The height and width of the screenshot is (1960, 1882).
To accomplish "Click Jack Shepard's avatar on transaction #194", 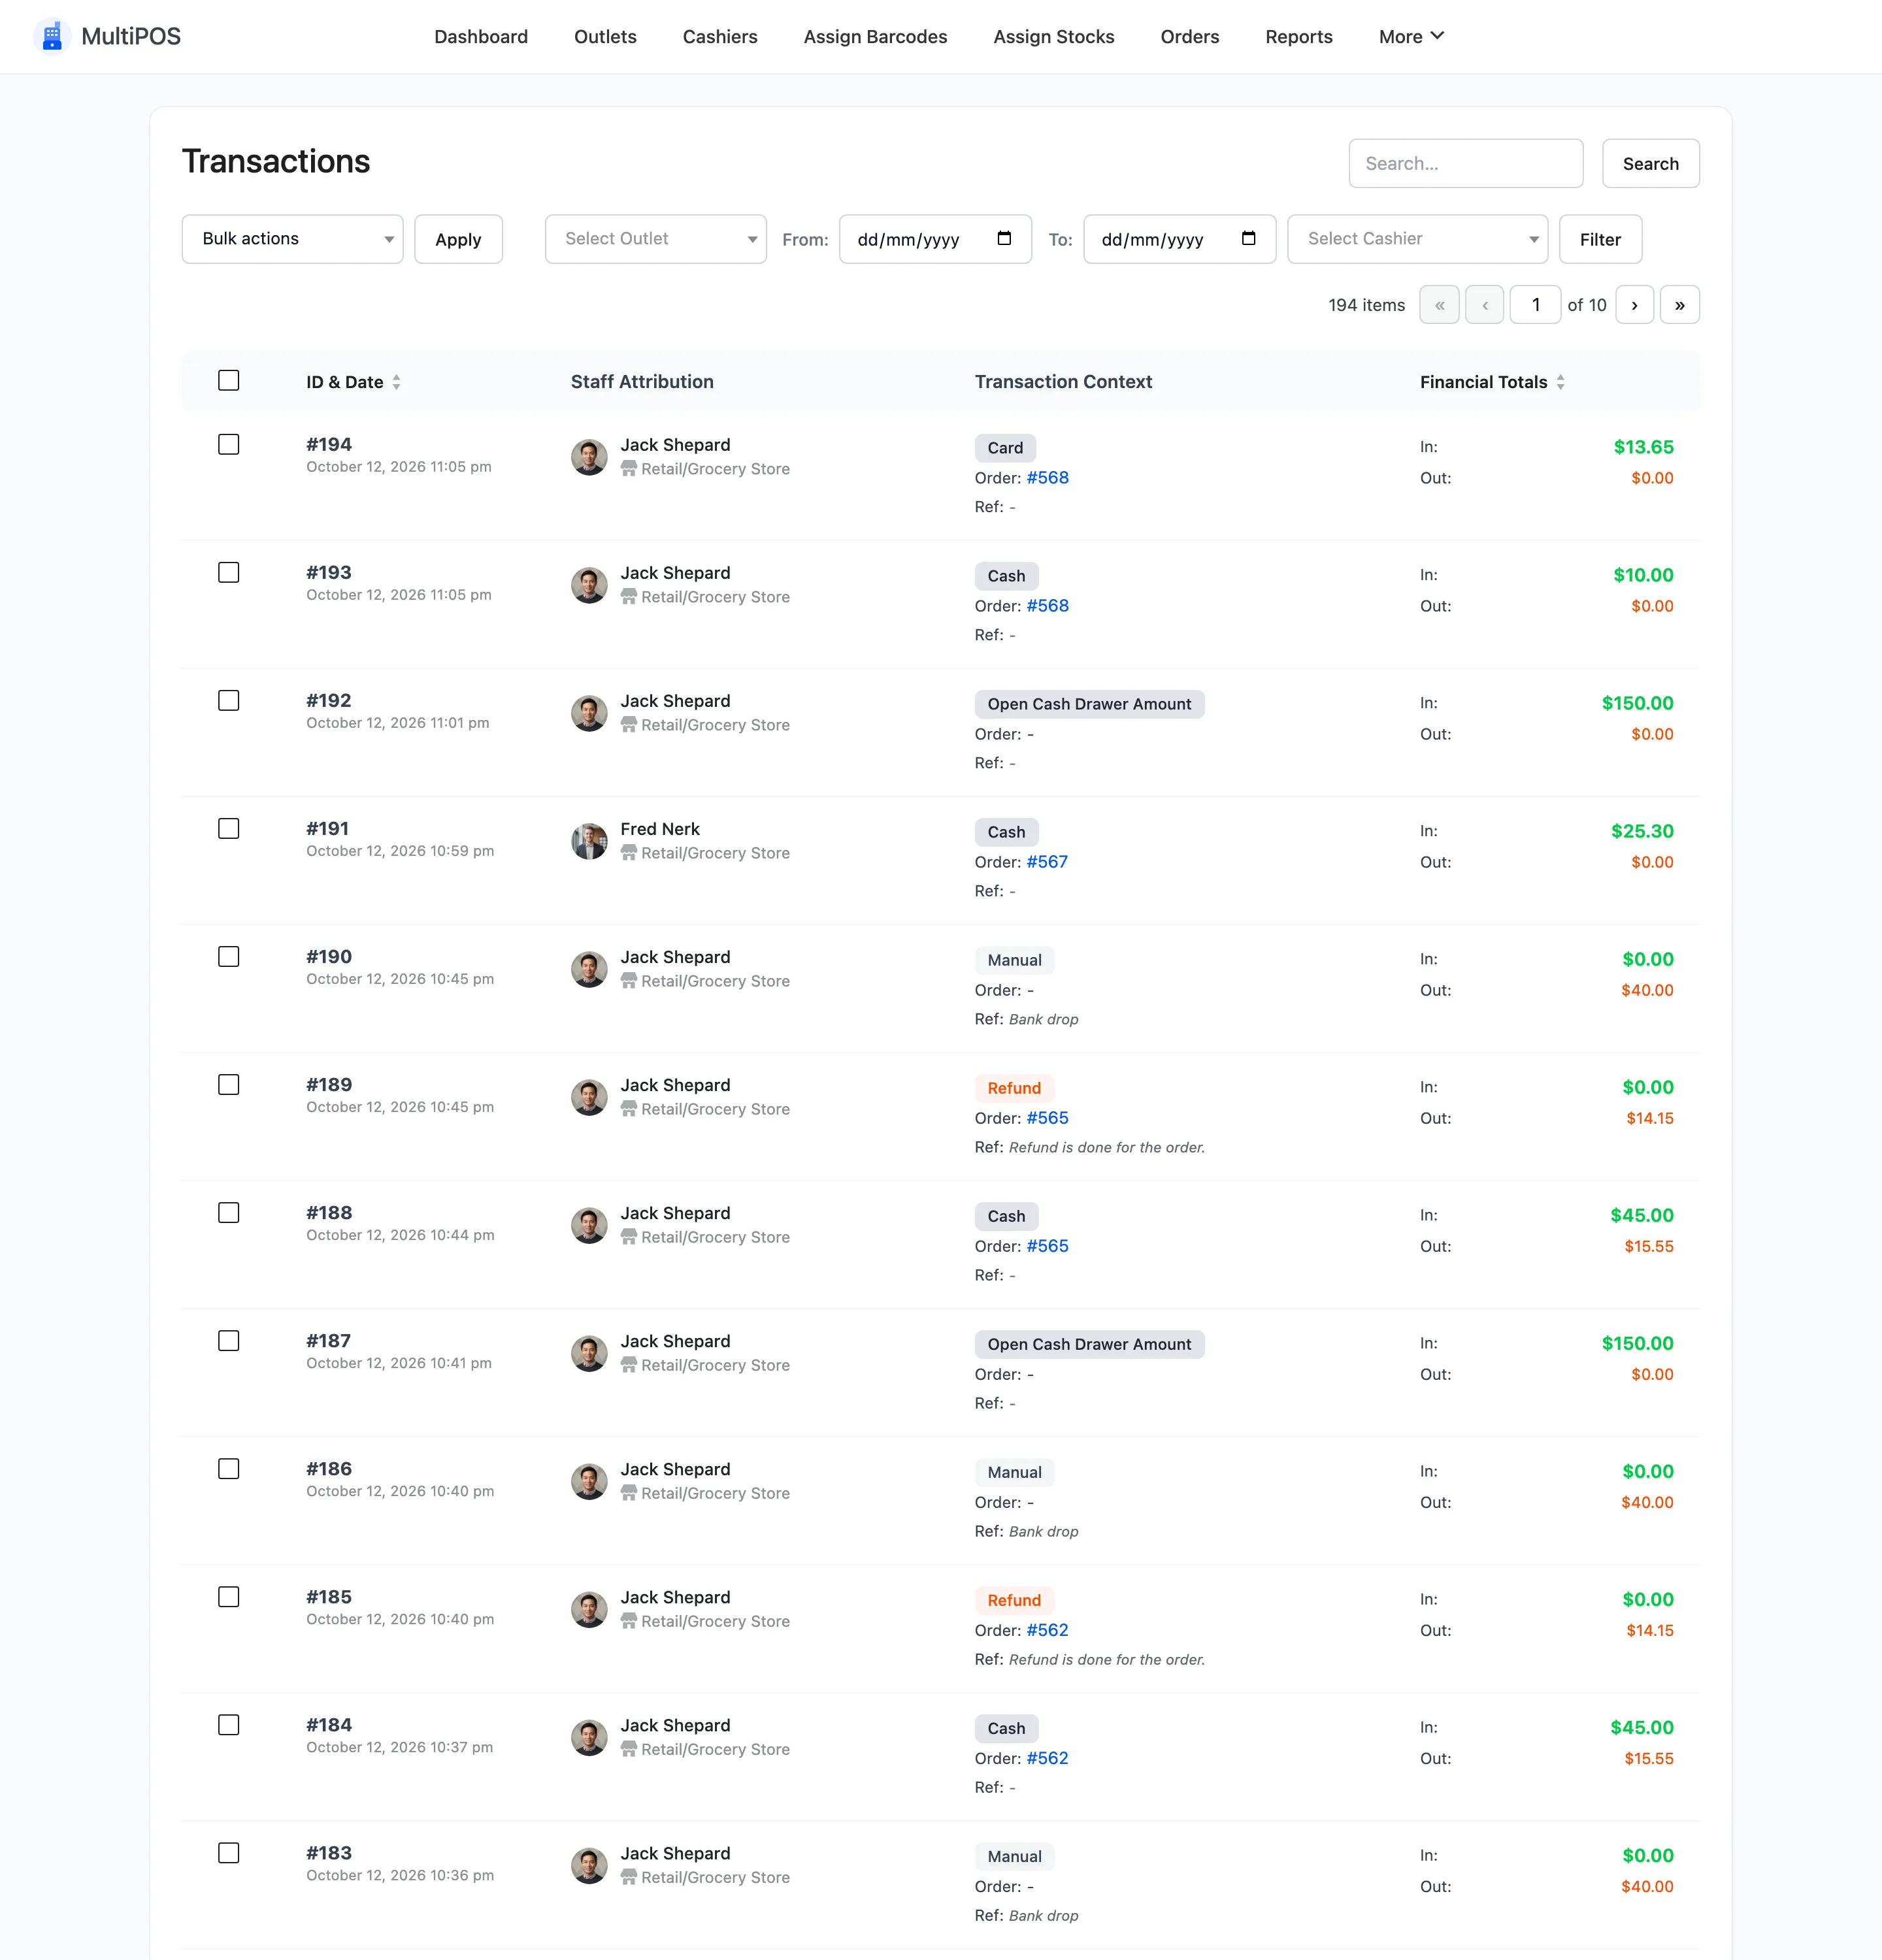I will coord(589,457).
